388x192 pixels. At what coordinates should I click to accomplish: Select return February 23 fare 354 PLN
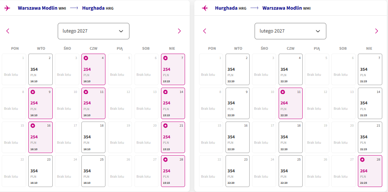pyautogui.click(x=237, y=171)
